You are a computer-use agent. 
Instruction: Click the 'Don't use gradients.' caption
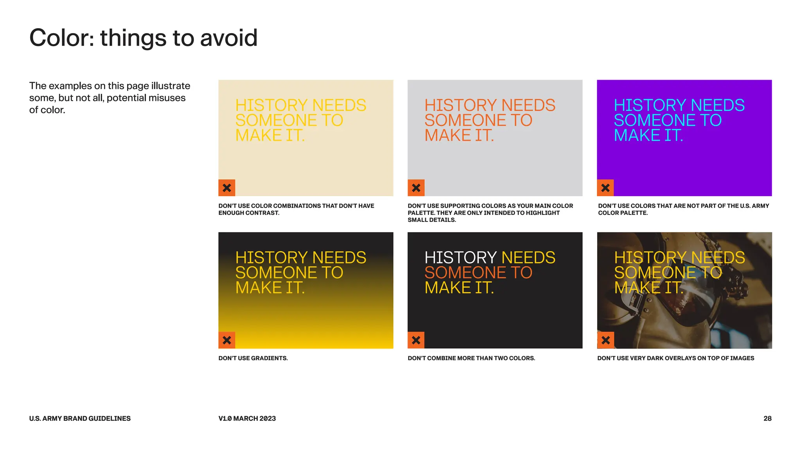point(253,358)
